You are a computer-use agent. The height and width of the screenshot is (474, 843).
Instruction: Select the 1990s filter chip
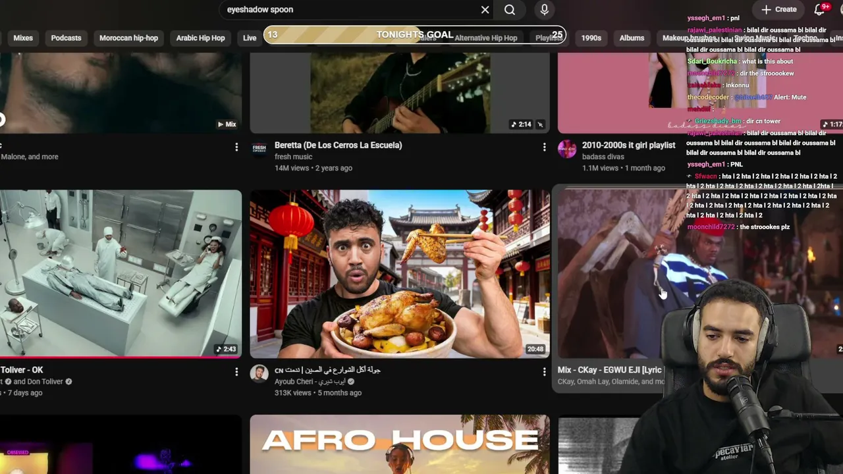[591, 38]
